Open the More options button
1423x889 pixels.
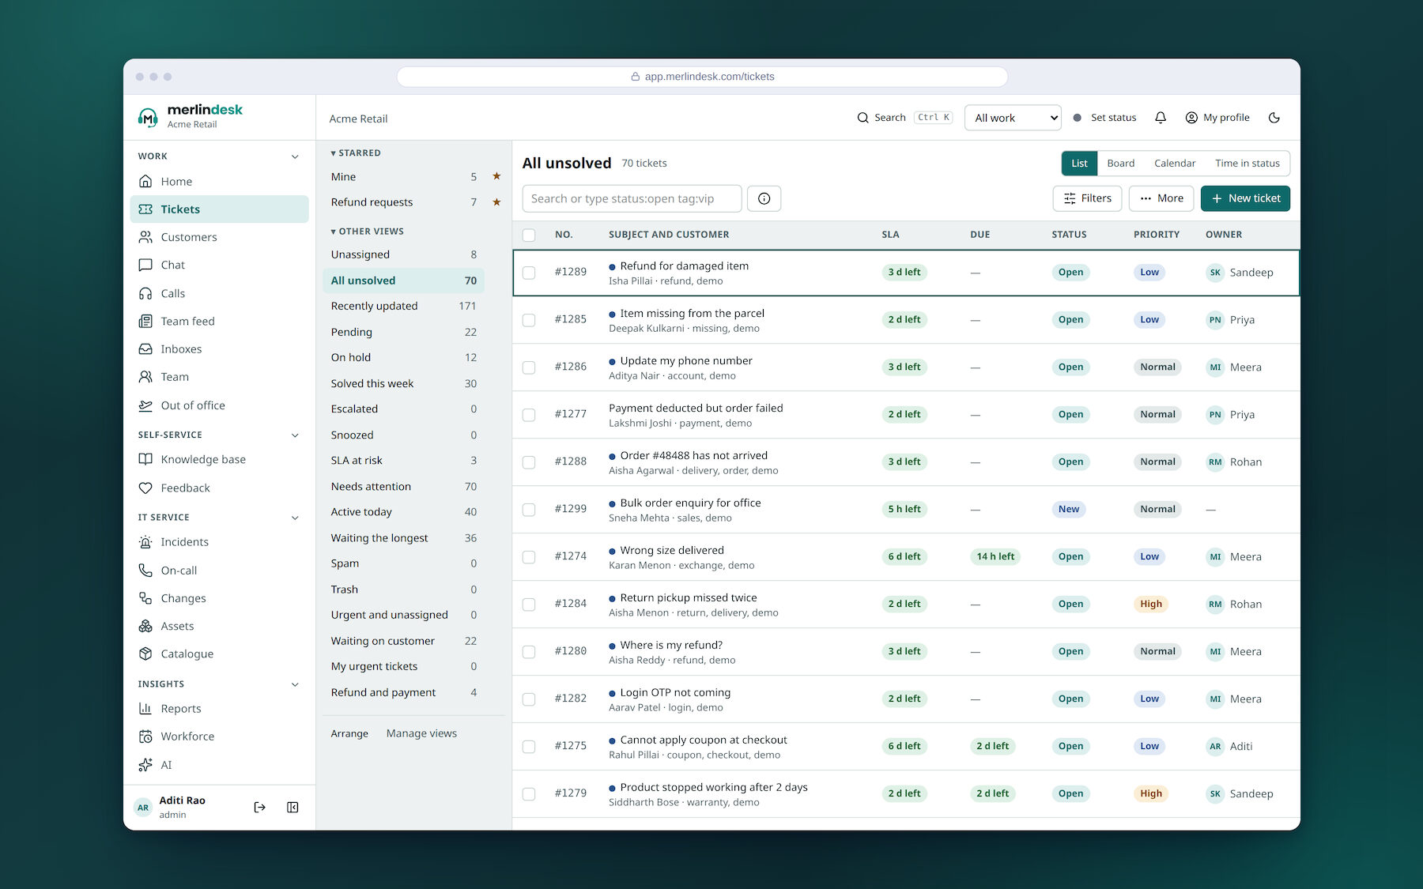tap(1161, 198)
